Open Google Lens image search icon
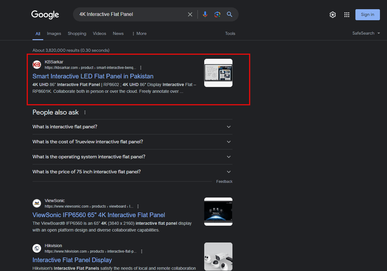The image size is (387, 271). (217, 14)
